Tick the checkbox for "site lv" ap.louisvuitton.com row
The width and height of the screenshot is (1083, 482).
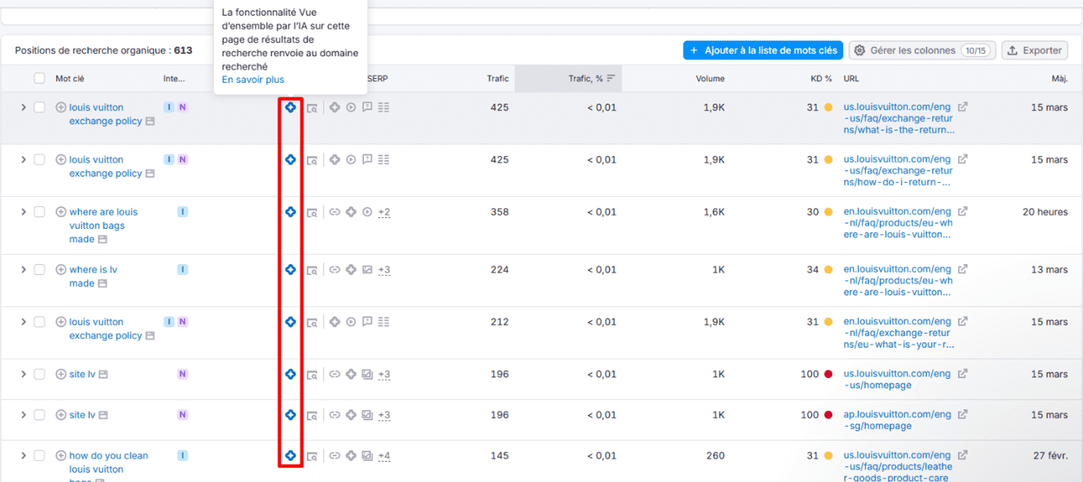tap(39, 415)
